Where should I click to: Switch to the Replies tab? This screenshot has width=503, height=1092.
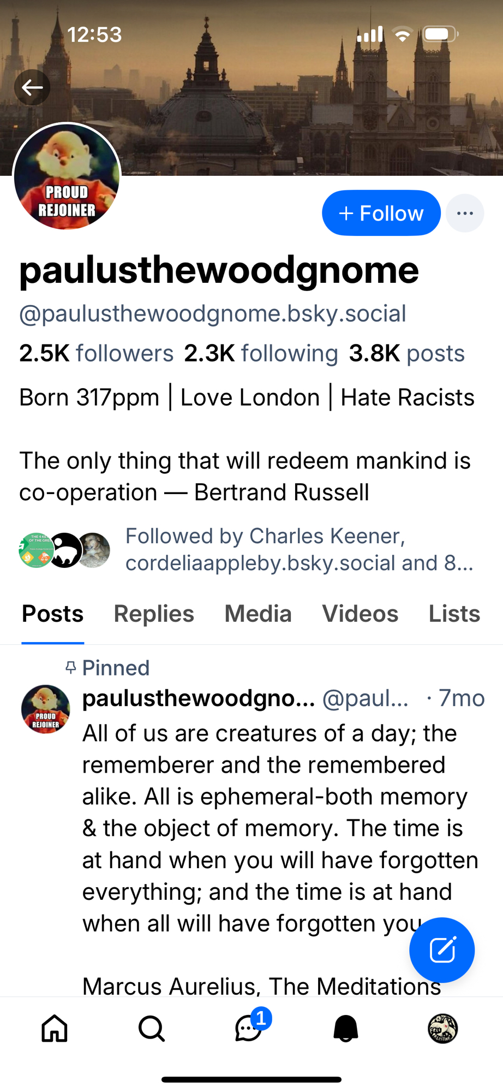tap(154, 614)
